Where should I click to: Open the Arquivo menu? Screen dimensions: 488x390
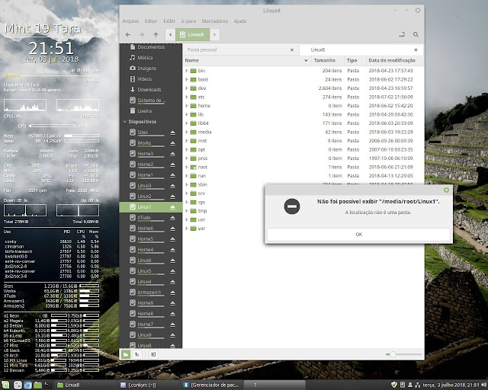[x=130, y=21]
